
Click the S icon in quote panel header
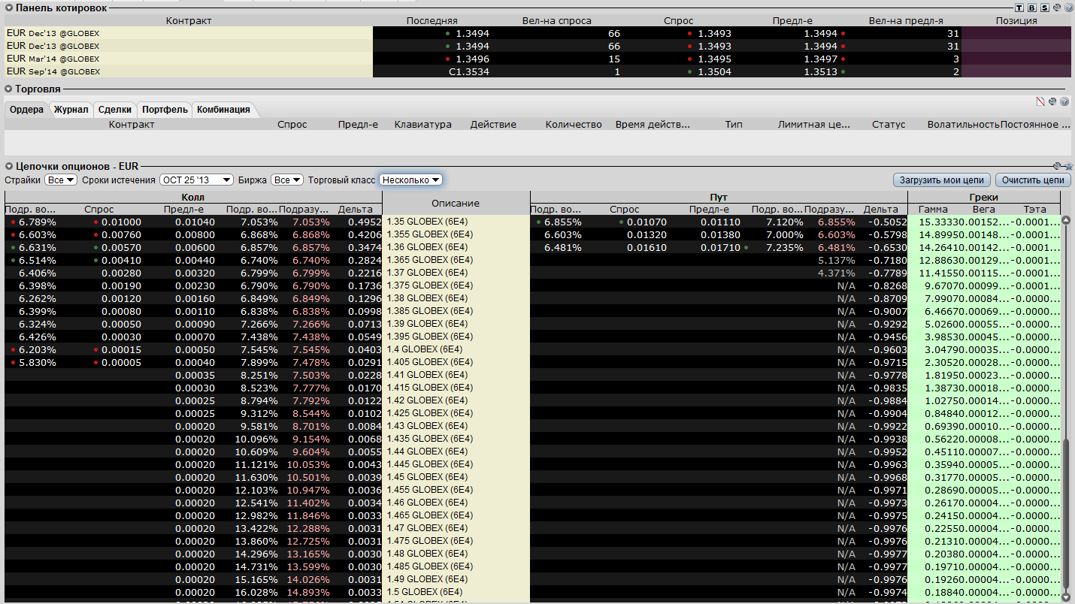coord(1044,8)
